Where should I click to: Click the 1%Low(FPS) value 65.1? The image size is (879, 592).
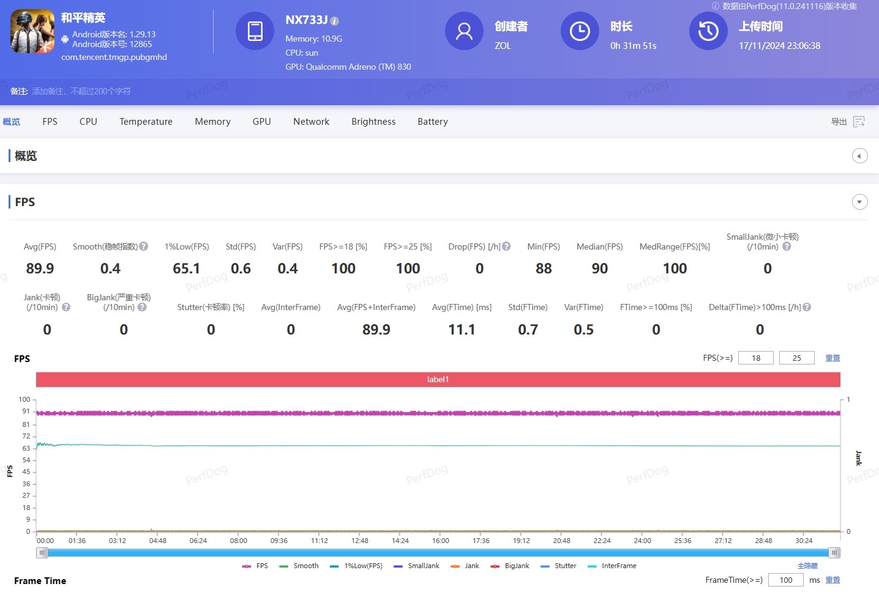[x=187, y=268]
